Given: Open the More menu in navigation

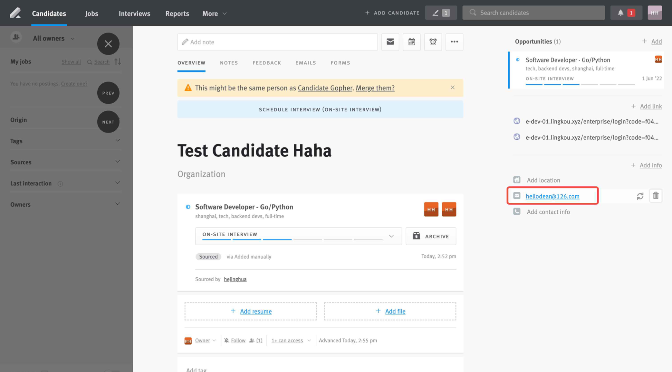Looking at the screenshot, I should point(215,14).
